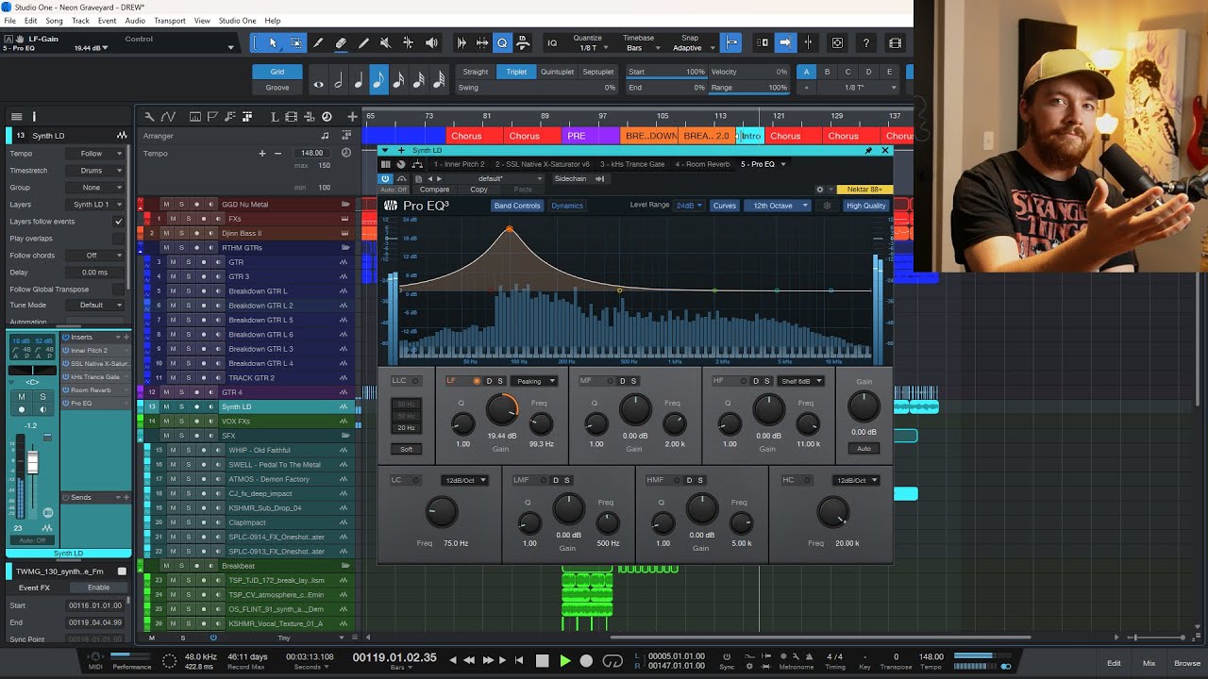The image size is (1208, 679).
Task: Open LF filter type Peaking dropdown
Action: click(535, 381)
